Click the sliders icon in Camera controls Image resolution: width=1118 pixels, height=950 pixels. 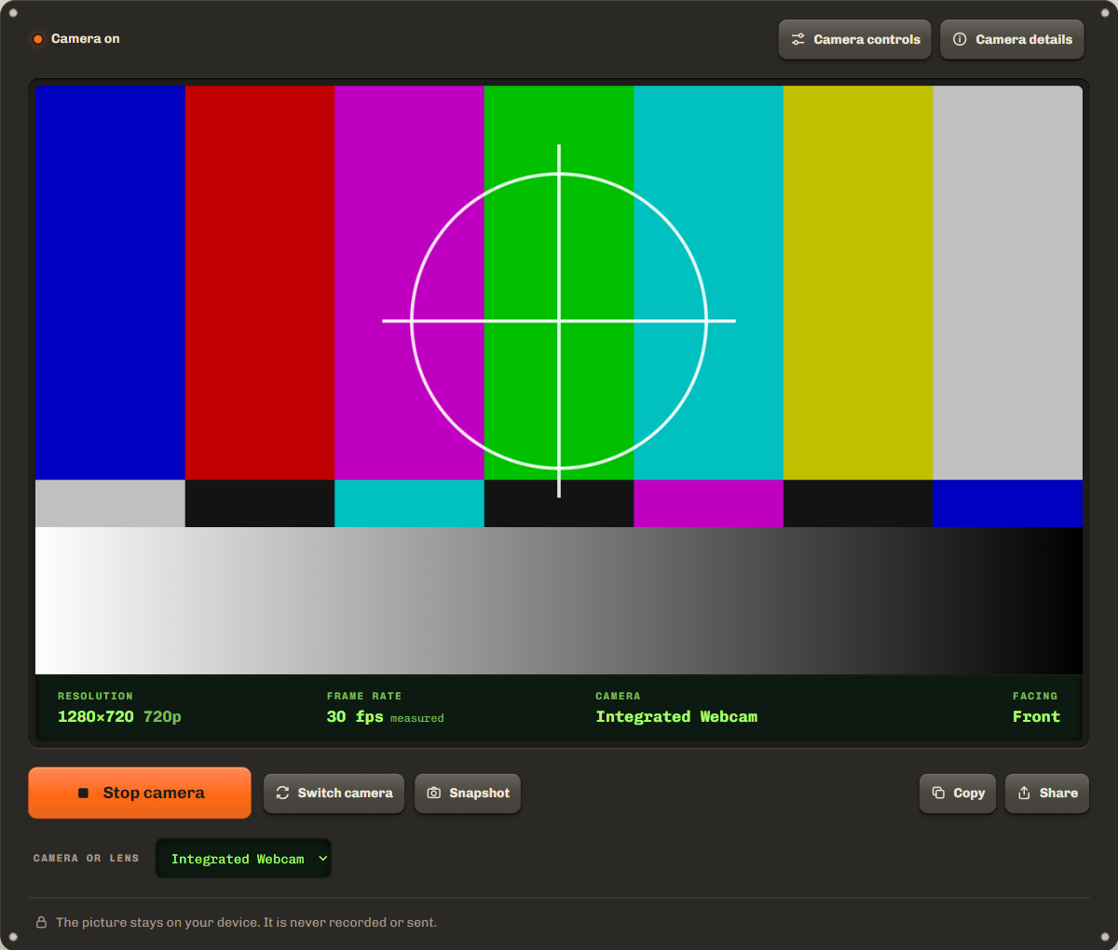[798, 39]
